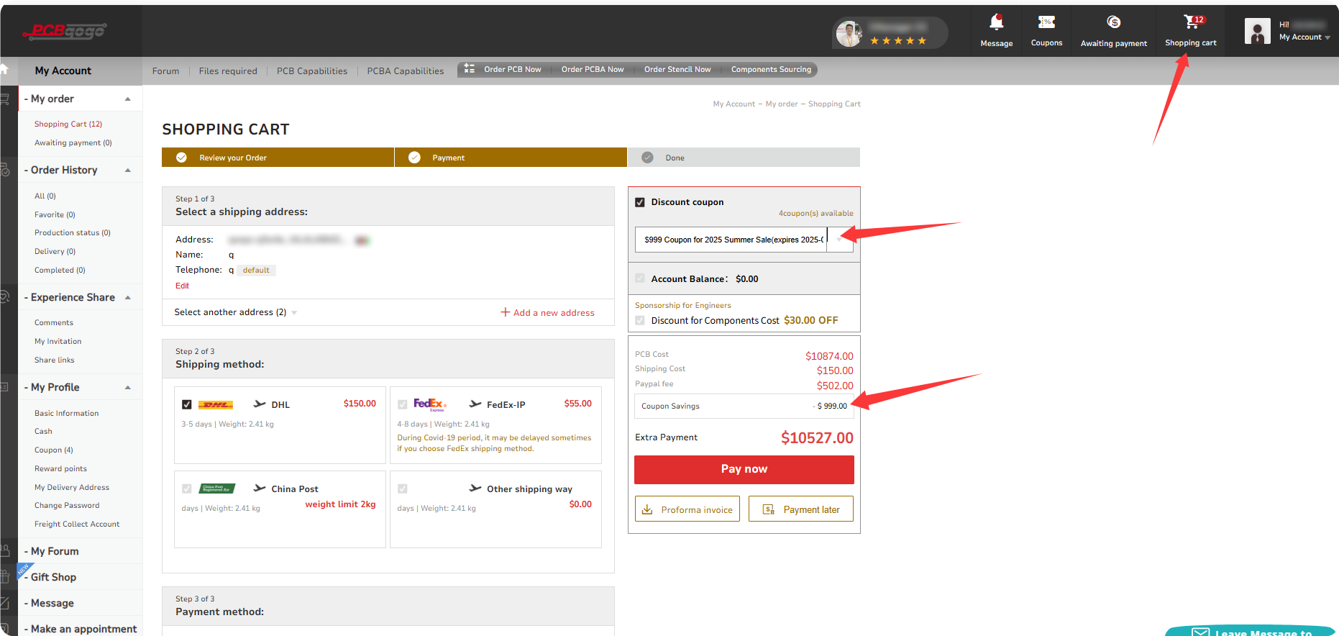Open Freight Collect Account in sidebar

click(x=77, y=524)
